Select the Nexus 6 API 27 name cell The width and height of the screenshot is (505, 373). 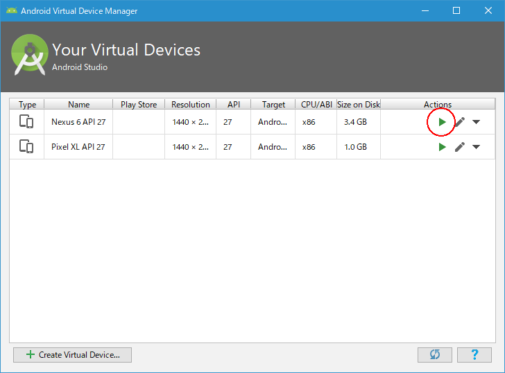click(78, 122)
